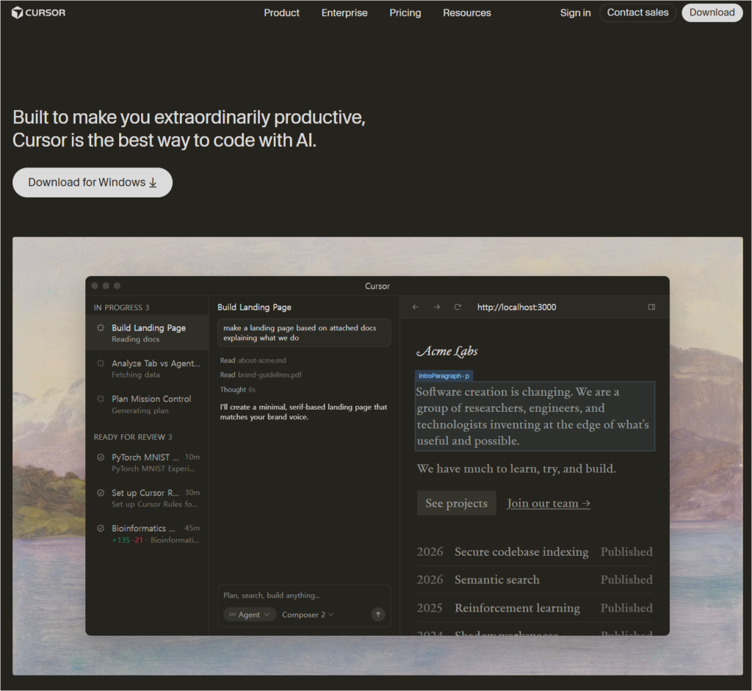Reload the localhost preview page
752x691 pixels.
pos(458,307)
